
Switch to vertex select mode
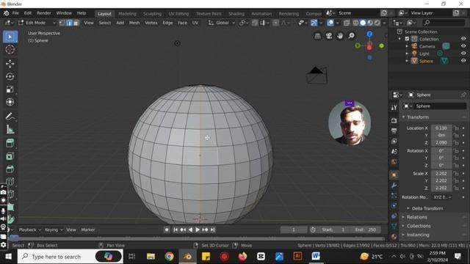click(x=62, y=23)
